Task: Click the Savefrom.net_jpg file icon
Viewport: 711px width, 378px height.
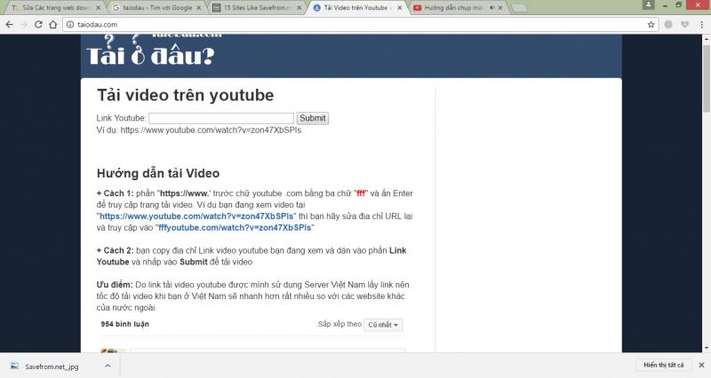Action: click(12, 366)
